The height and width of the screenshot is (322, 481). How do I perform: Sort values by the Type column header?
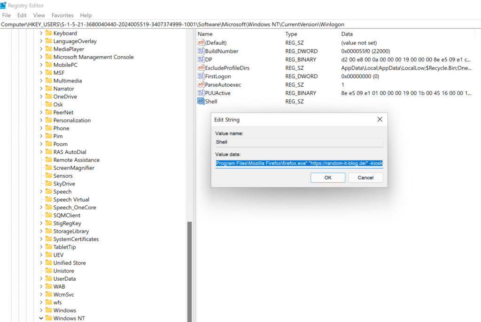[312, 34]
